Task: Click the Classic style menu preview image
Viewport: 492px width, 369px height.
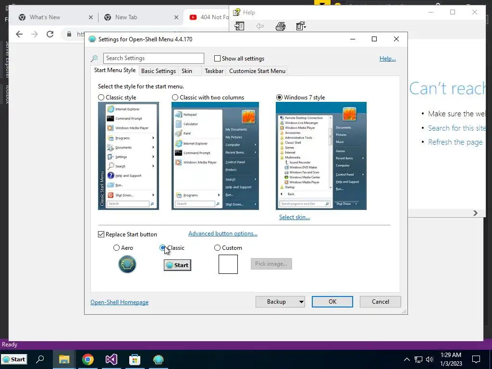Action: [128, 156]
